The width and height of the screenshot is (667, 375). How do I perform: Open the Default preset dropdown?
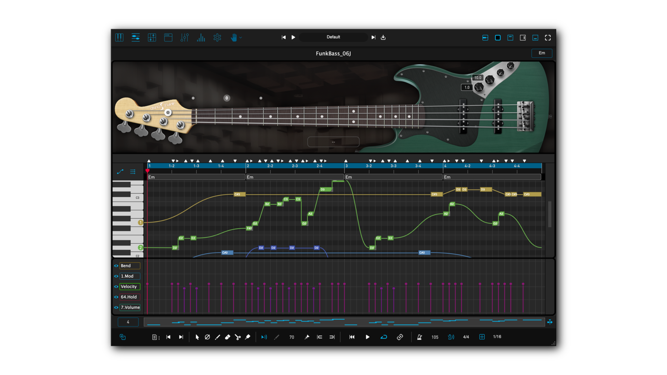333,37
